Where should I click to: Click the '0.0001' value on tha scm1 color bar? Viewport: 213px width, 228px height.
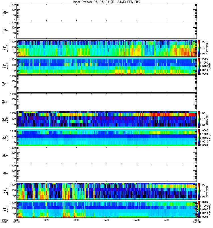click(204, 74)
